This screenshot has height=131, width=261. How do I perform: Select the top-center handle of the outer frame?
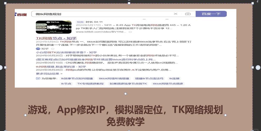coord(129,3)
